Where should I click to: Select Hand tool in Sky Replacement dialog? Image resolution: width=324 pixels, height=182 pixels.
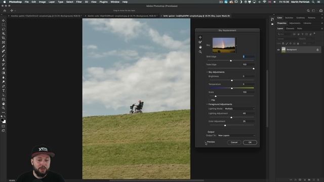click(x=200, y=47)
